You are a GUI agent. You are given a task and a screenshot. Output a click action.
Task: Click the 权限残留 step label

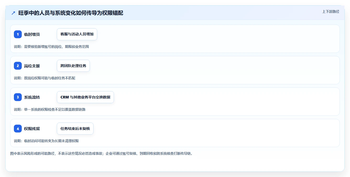(32, 129)
